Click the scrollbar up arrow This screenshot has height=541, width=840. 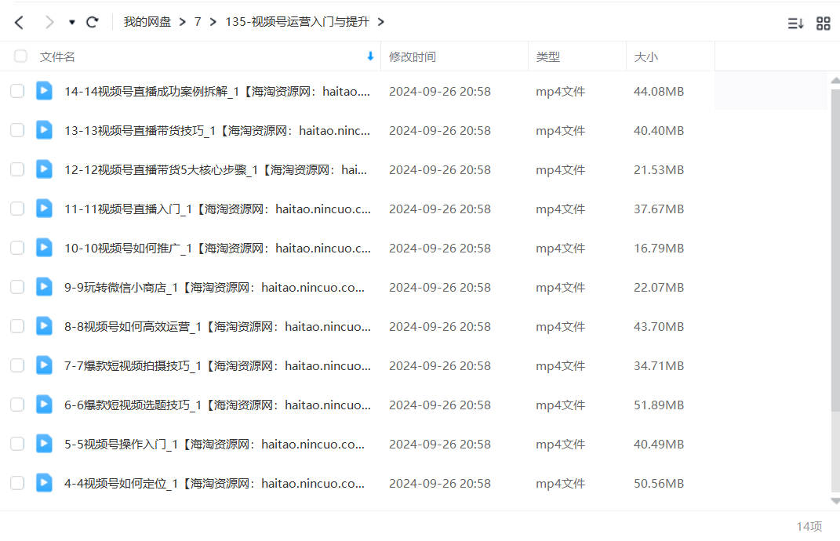pyautogui.click(x=835, y=80)
